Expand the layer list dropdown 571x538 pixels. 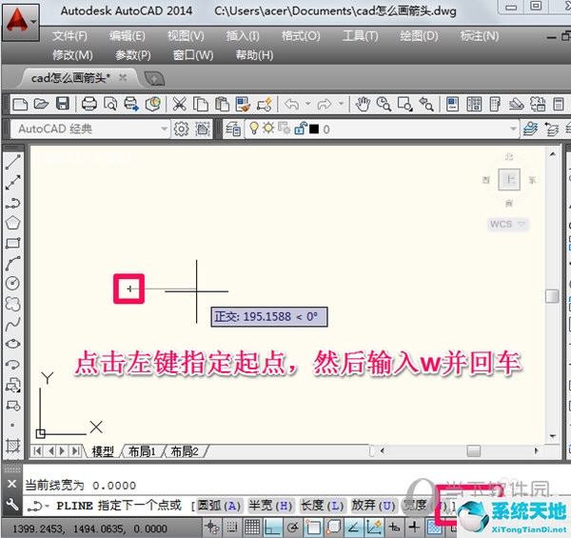pos(513,129)
